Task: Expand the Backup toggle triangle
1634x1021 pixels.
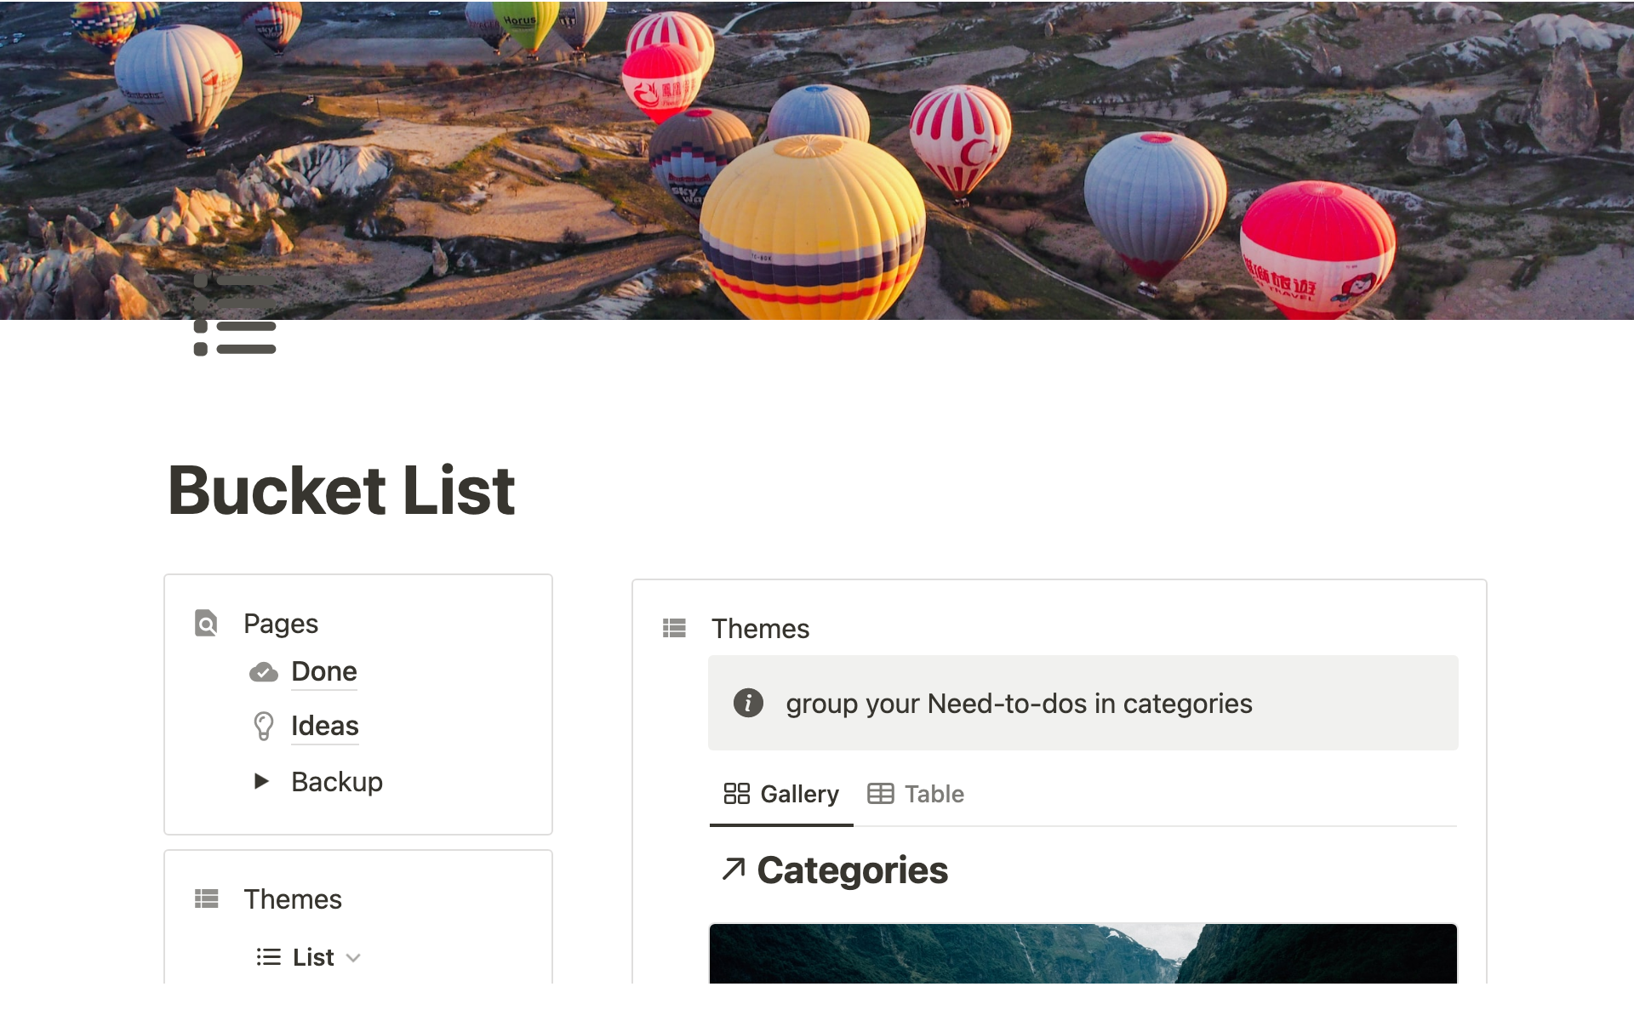Action: [261, 781]
